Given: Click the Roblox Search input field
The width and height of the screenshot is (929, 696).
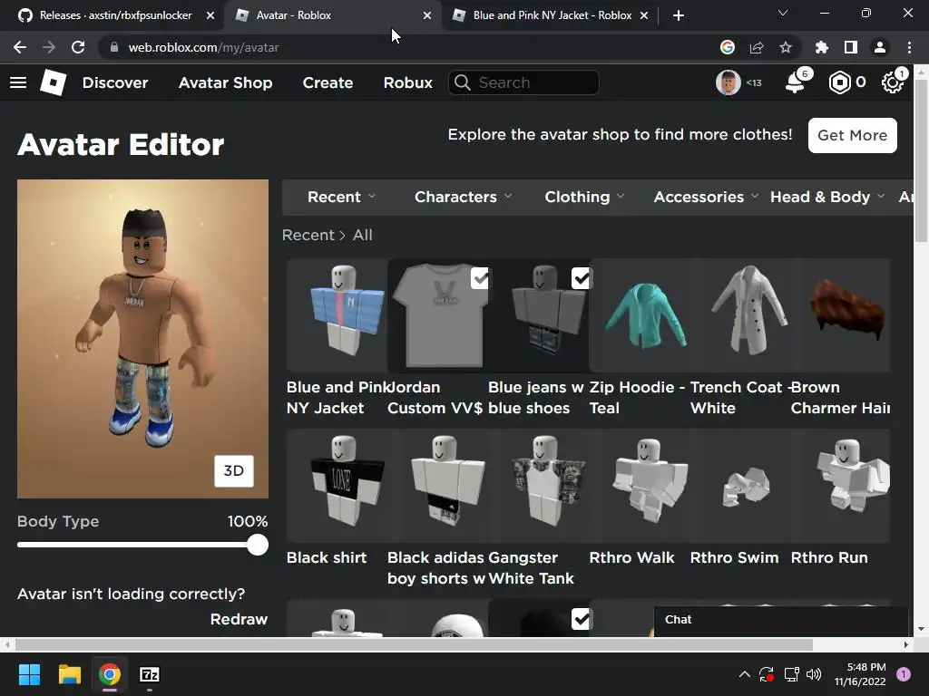Looking at the screenshot, I should tap(523, 82).
